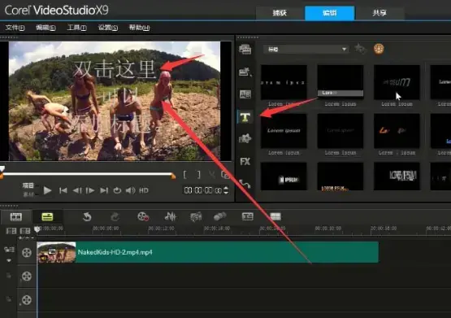The height and width of the screenshot is (318, 451).
Task: Undo the last action
Action: (87, 216)
